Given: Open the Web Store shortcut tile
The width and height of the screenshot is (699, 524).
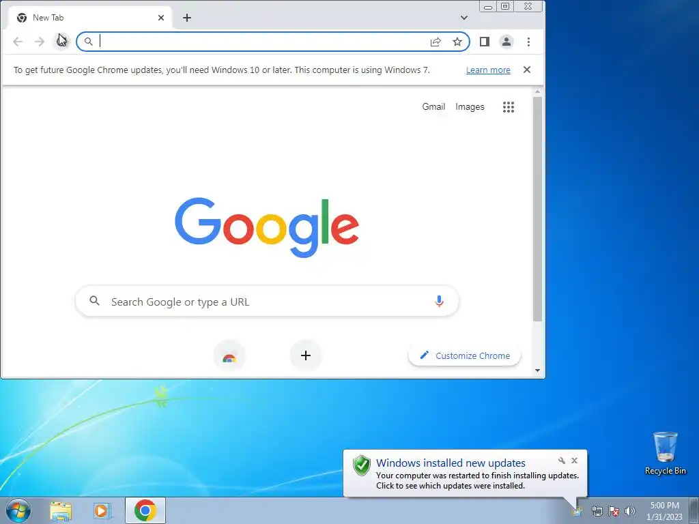Looking at the screenshot, I should [229, 355].
